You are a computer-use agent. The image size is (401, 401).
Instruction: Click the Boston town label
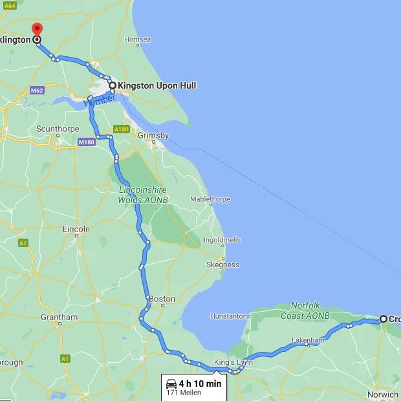[162, 299]
